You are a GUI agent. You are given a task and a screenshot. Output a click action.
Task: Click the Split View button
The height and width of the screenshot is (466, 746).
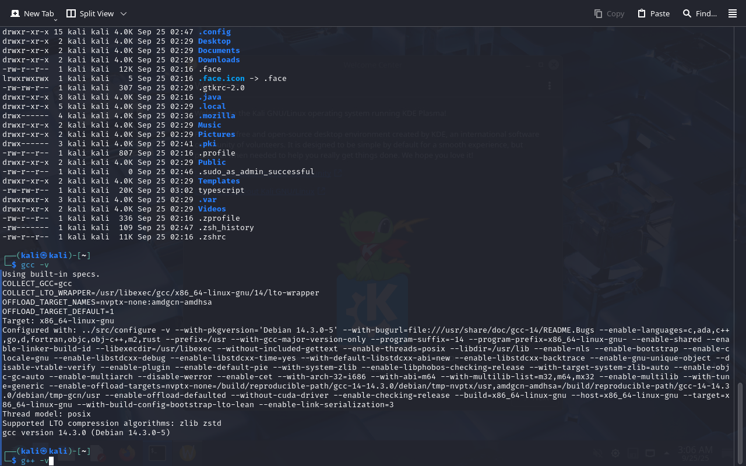pyautogui.click(x=90, y=13)
